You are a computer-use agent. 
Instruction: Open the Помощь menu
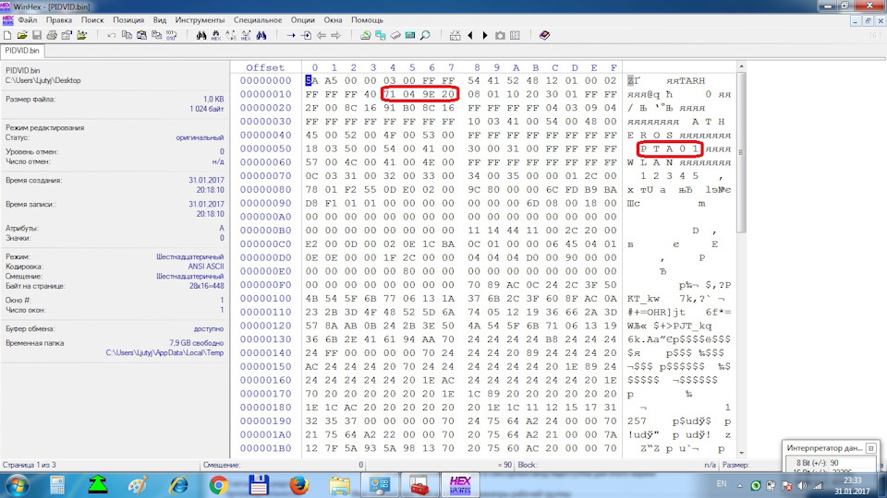(x=367, y=19)
